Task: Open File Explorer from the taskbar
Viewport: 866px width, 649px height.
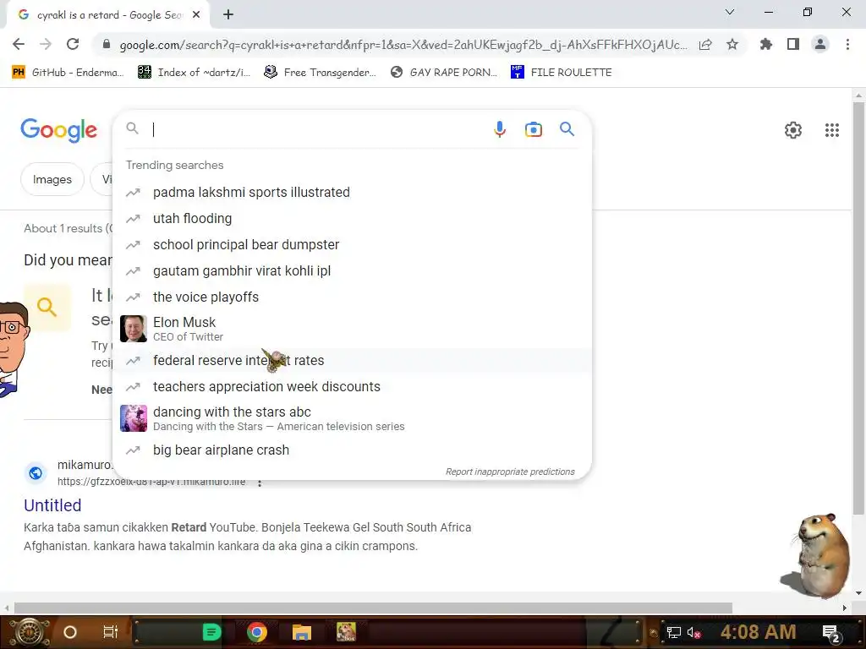Action: [x=302, y=632]
